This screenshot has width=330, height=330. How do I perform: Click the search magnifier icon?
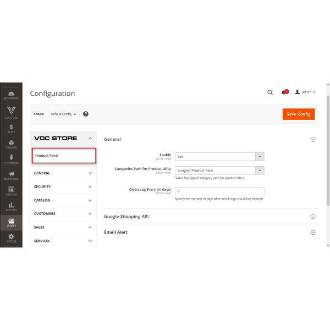[270, 92]
